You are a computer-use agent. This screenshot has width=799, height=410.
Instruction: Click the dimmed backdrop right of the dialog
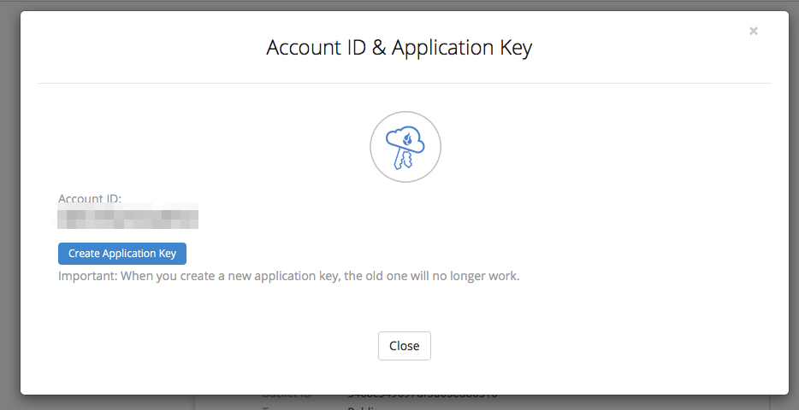coord(794,203)
